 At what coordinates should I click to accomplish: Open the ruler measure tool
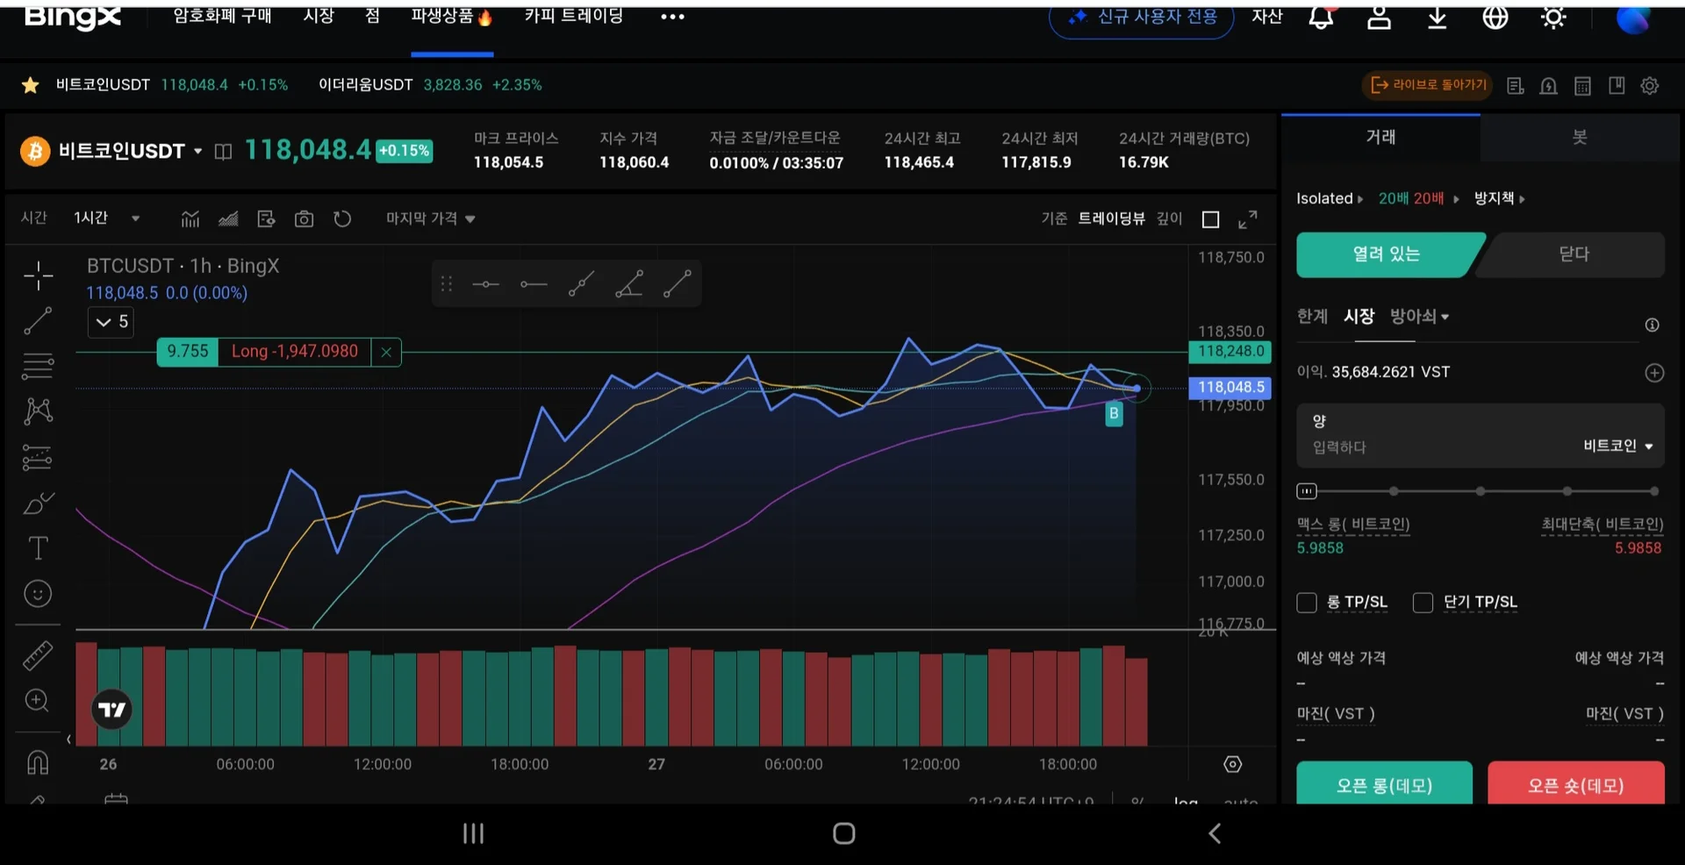click(38, 655)
